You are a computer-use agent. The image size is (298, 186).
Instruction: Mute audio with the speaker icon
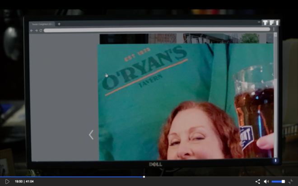pyautogui.click(x=266, y=181)
